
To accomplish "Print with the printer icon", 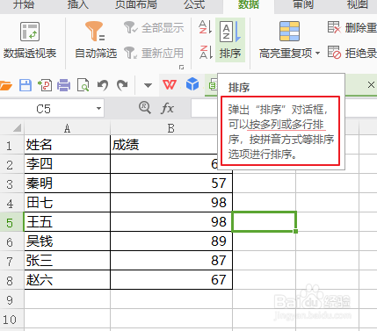I will coord(64,85).
